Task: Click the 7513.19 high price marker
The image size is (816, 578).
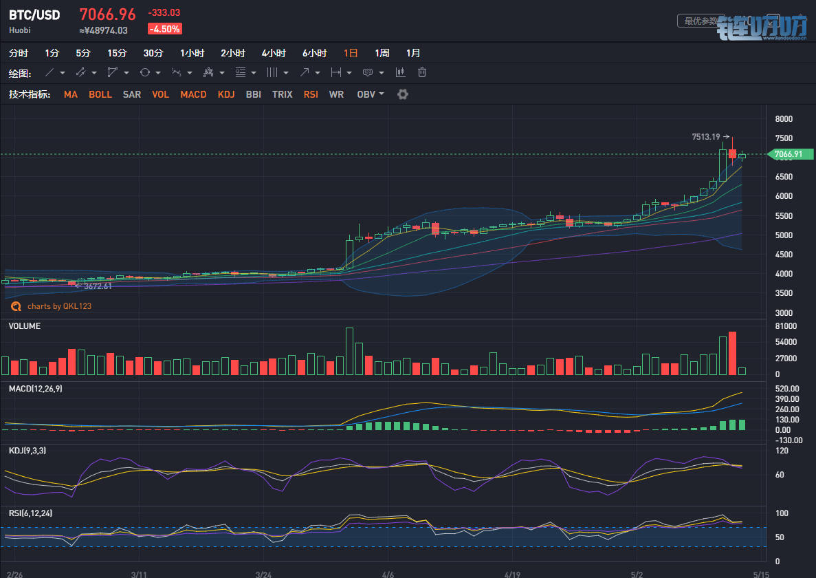Action: [706, 137]
